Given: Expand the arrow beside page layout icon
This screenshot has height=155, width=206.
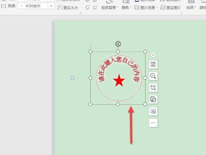Looking at the screenshot, I should point(77,78).
